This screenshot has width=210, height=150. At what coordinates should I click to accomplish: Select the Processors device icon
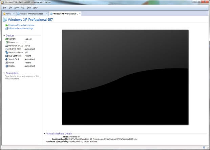pos(6,42)
